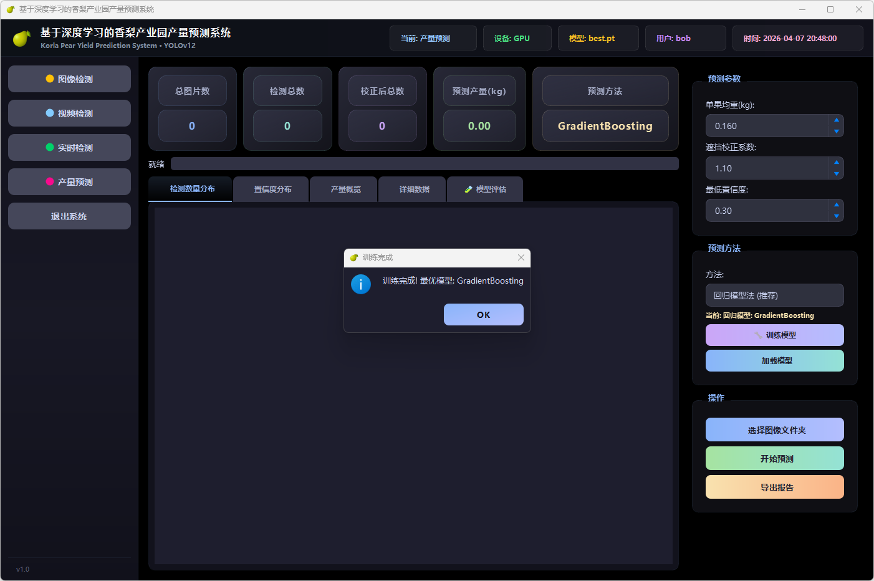
Task: Click 退出系统 to exit
Action: coord(69,216)
